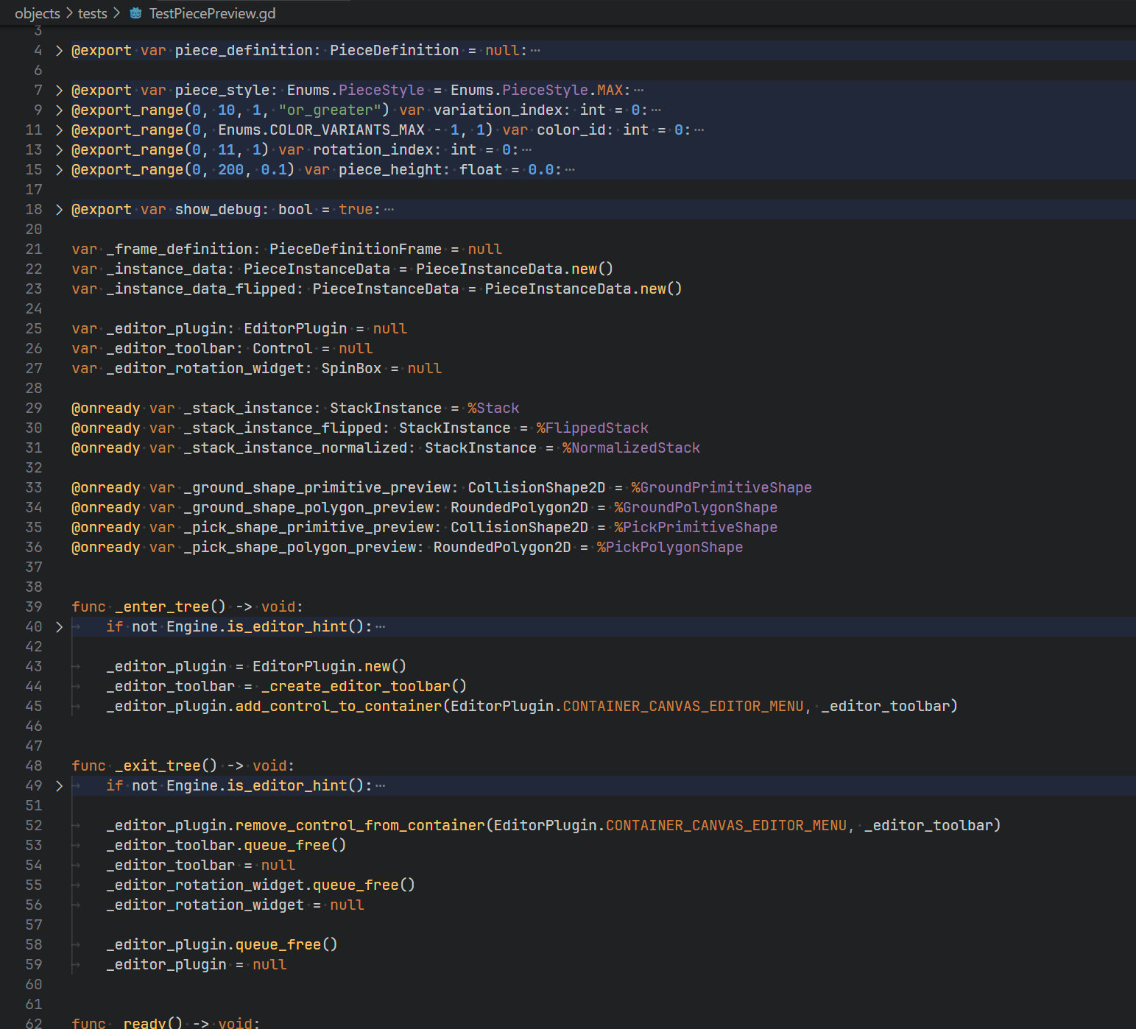1136x1029 pixels.
Task: Click 'add_control_to_container' method on line 45
Action: pyautogui.click(x=339, y=707)
